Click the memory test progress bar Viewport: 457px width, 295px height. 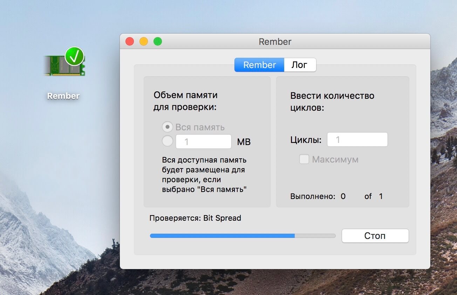click(243, 236)
